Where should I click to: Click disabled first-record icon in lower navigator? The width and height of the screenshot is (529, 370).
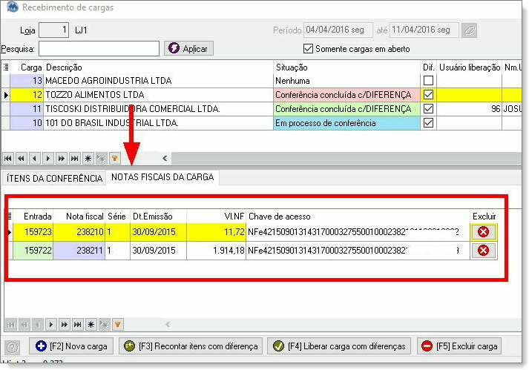[x=11, y=325]
